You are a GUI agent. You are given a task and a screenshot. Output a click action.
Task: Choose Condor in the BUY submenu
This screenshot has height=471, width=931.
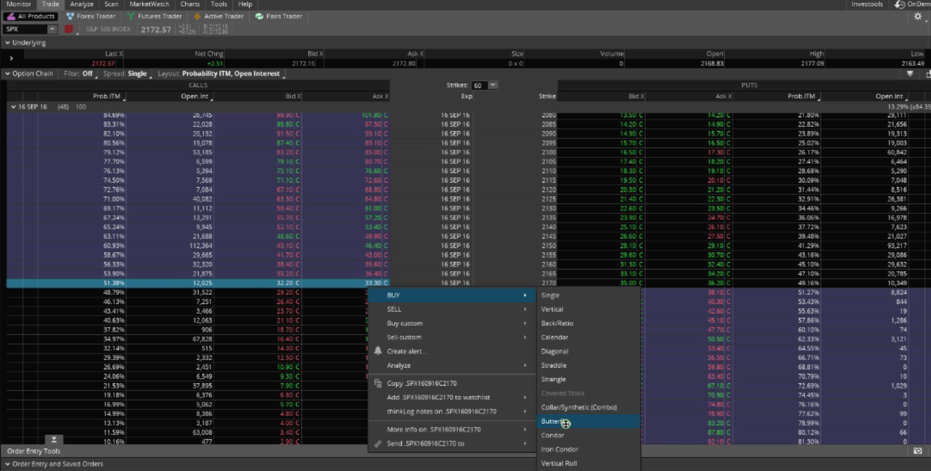(x=589, y=435)
